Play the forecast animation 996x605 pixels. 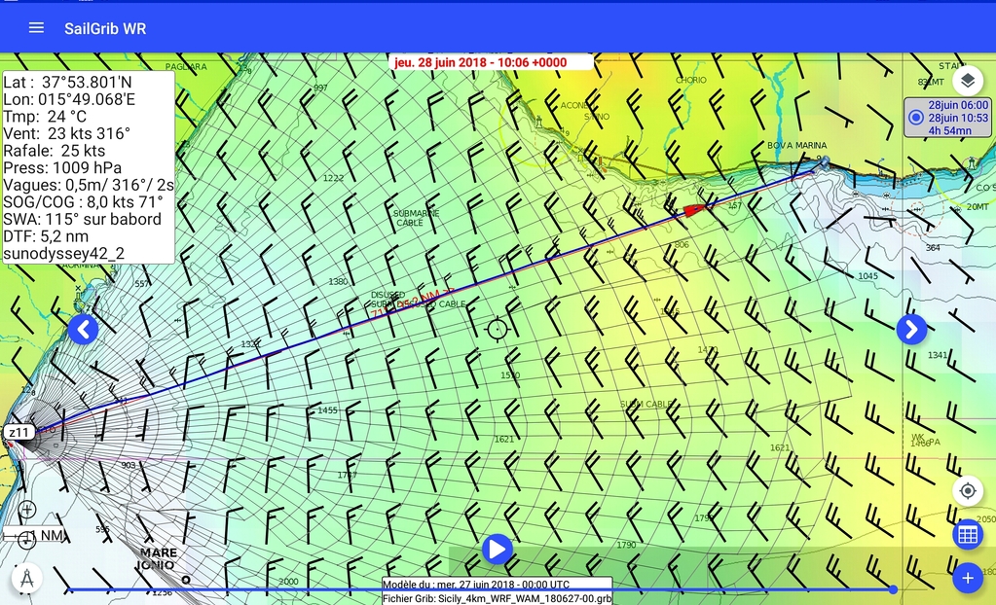[x=497, y=549]
